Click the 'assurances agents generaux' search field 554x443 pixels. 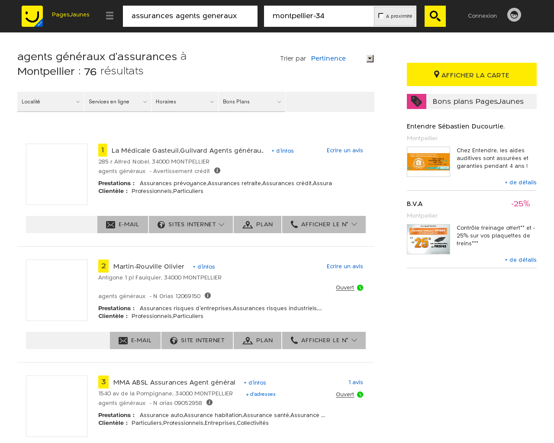190,16
